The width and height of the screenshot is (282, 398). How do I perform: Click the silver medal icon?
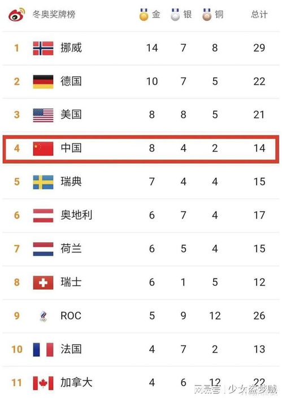click(x=175, y=15)
